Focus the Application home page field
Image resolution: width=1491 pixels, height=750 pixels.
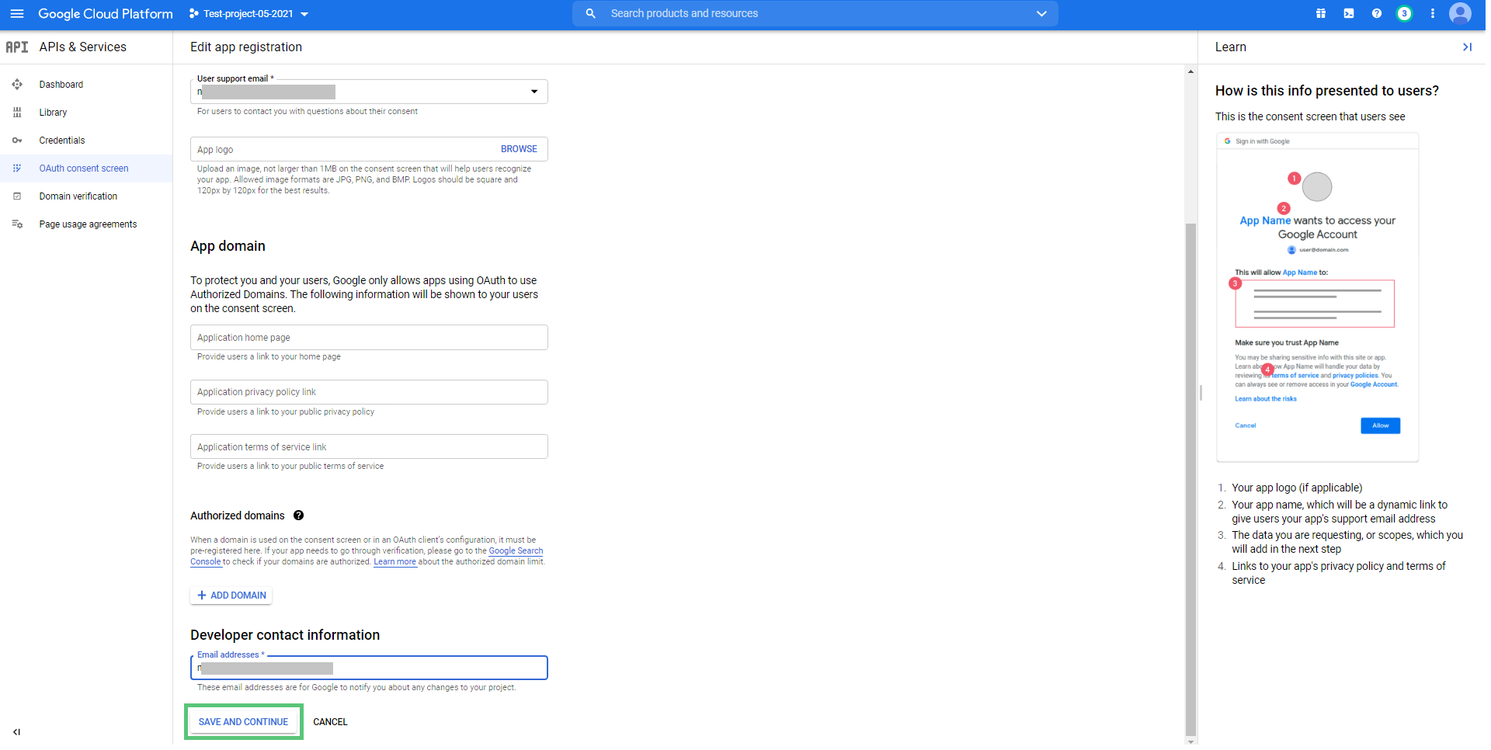pyautogui.click(x=369, y=338)
